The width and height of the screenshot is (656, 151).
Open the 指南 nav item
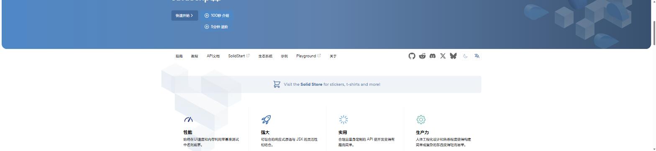(x=179, y=56)
